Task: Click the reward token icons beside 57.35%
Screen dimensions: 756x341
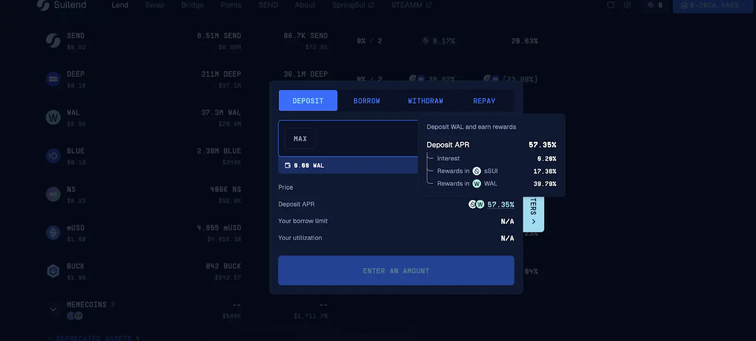Action: [476, 205]
